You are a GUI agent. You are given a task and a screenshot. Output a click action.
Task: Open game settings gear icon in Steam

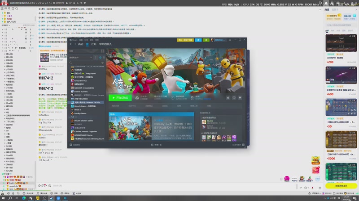228,98
